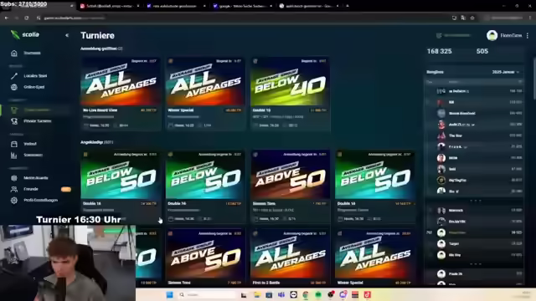Open private tournaments trophy icon in sidebar
The width and height of the screenshot is (536, 301).
(14, 121)
